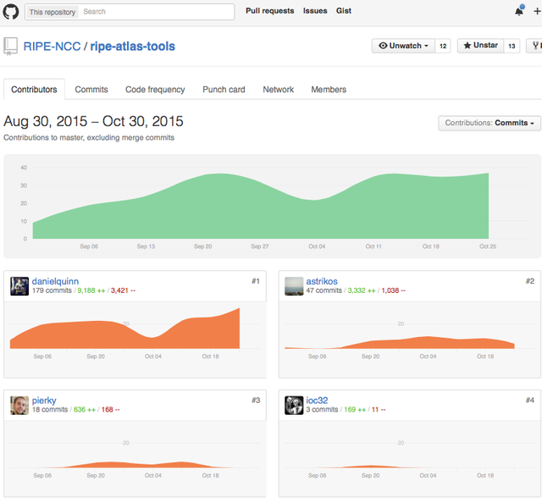This screenshot has width=542, height=503.
Task: Click the green overall commits area chart
Action: [261, 206]
